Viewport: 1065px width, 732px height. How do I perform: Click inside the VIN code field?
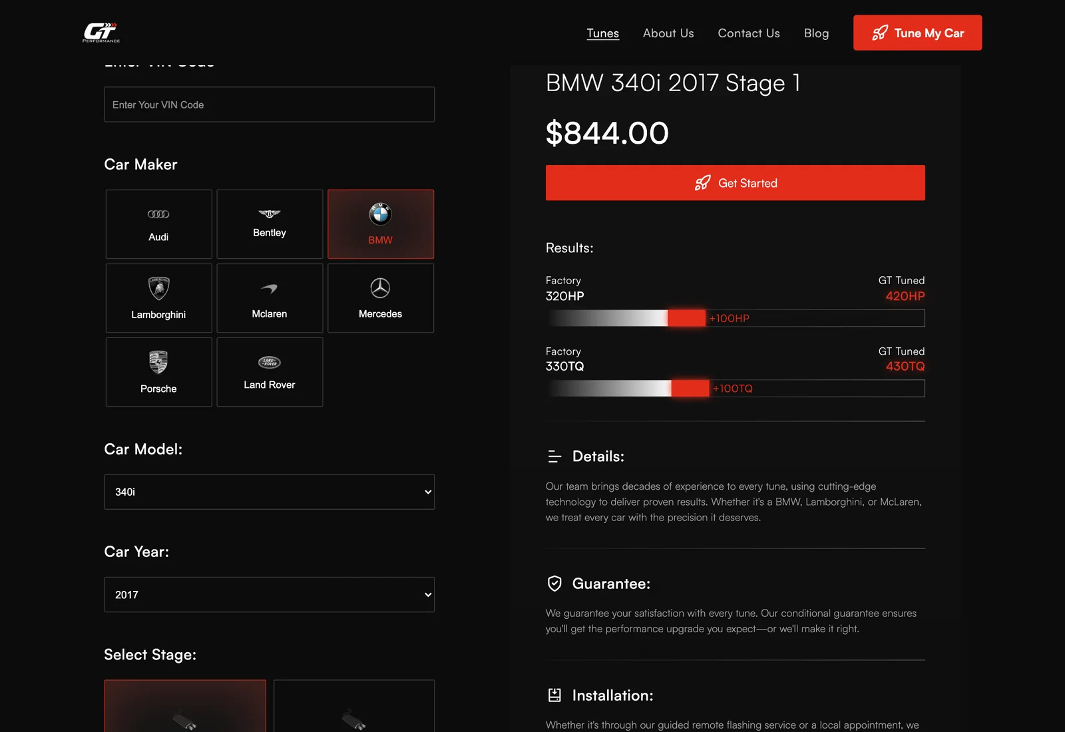(270, 104)
